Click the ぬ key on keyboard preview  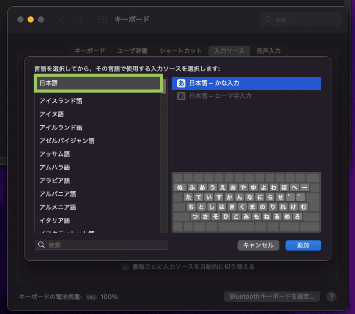180,188
